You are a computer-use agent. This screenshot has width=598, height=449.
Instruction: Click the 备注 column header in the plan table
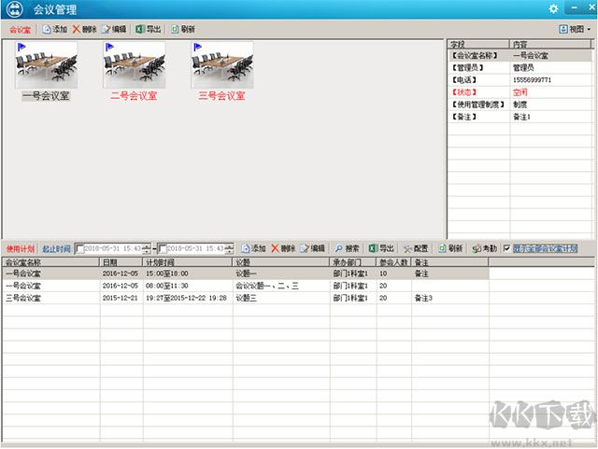(x=450, y=262)
